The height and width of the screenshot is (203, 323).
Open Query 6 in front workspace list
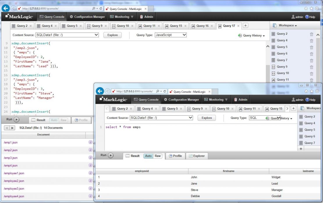pyautogui.click(x=310, y=136)
